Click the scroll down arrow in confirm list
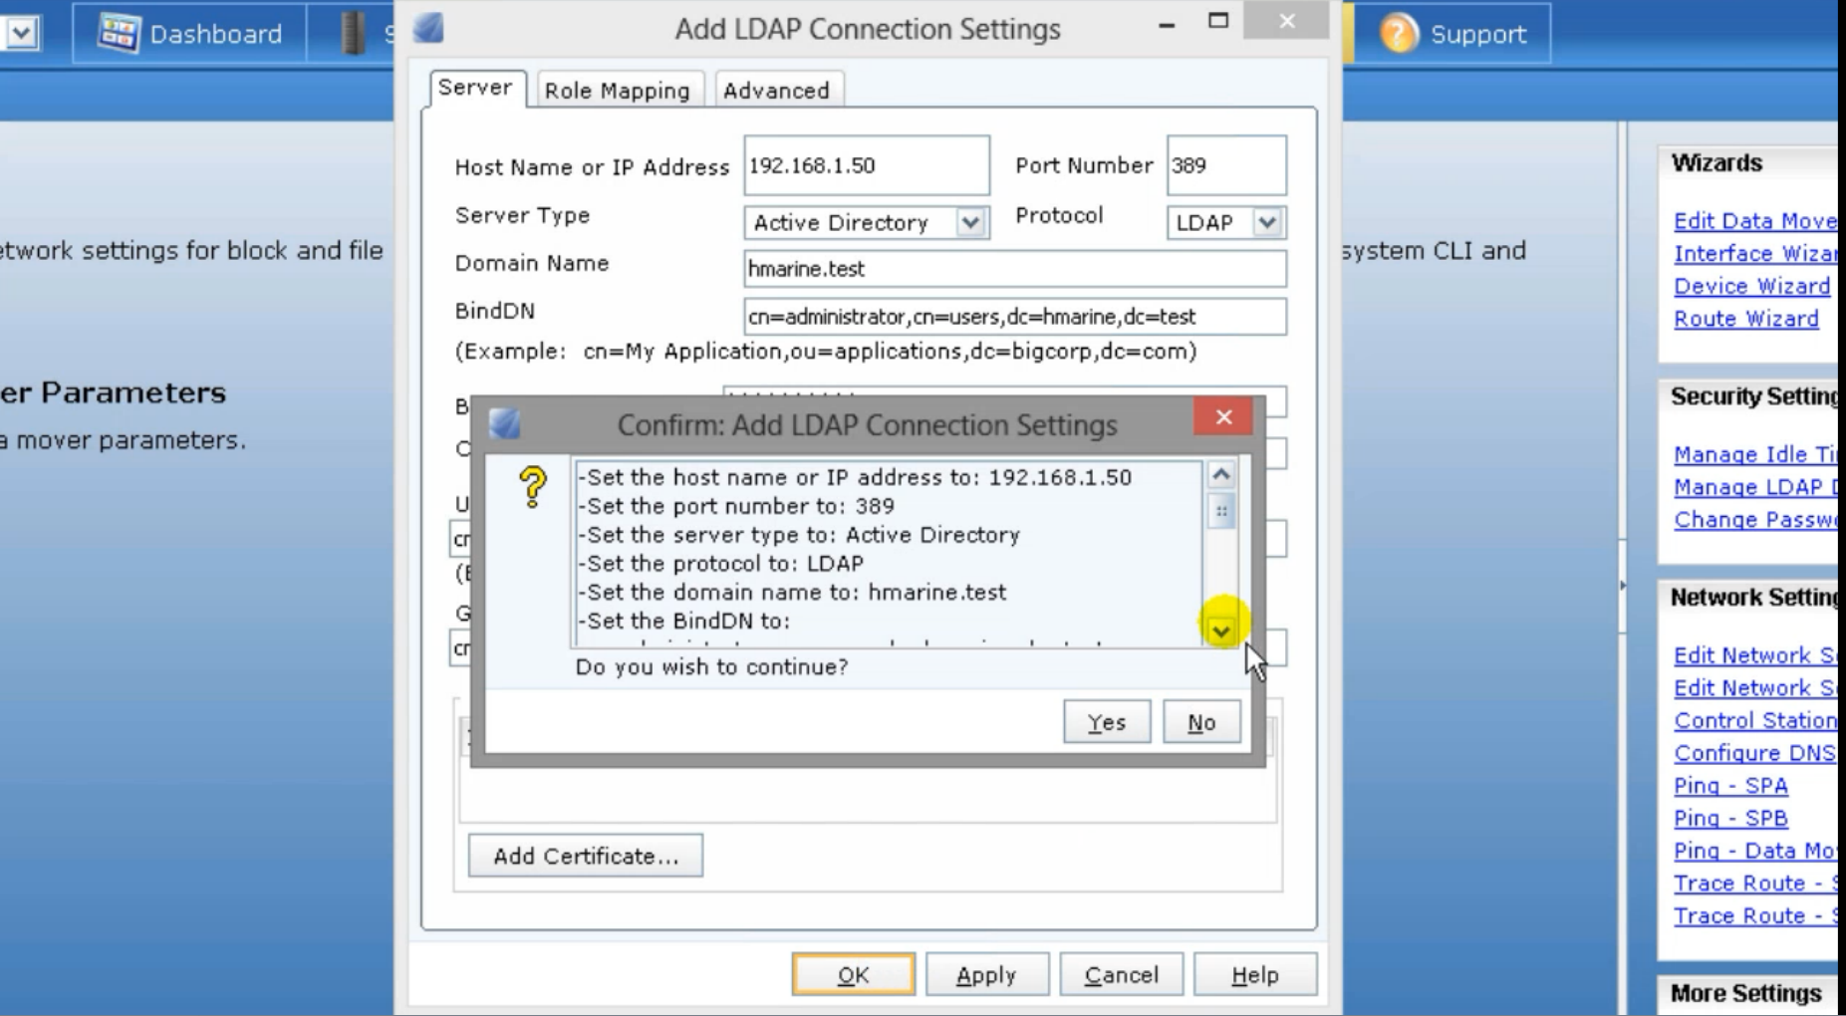Image resolution: width=1846 pixels, height=1016 pixels. (1221, 632)
